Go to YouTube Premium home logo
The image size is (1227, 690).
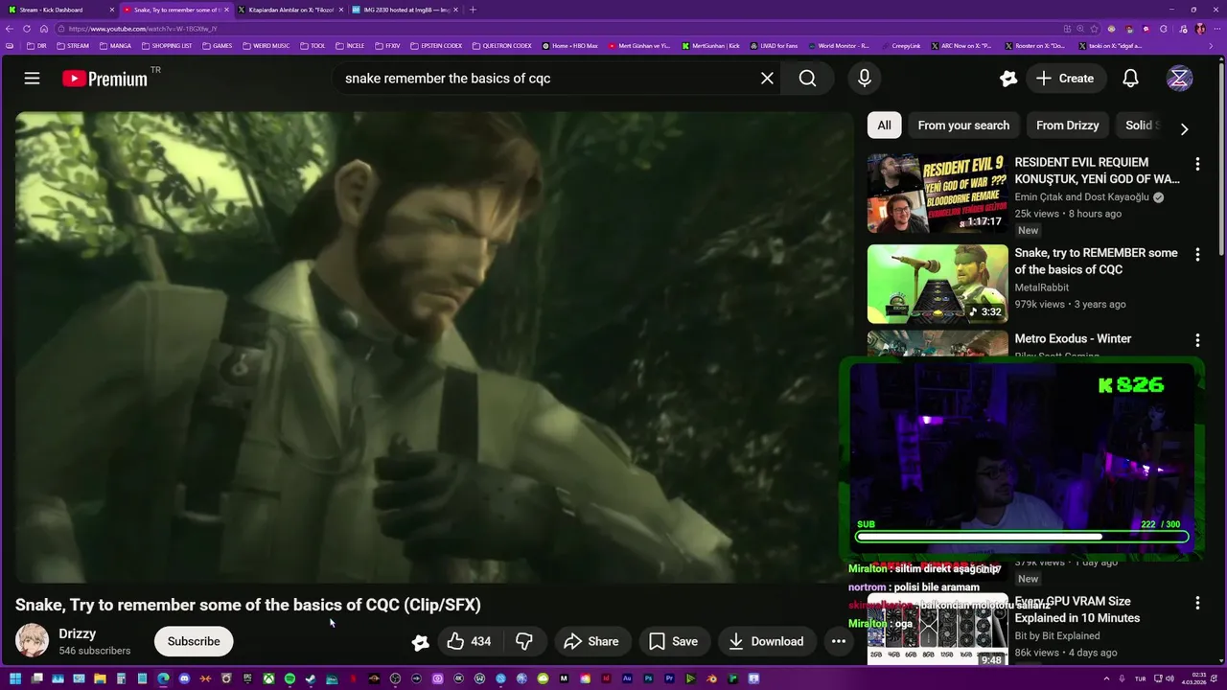105,79
